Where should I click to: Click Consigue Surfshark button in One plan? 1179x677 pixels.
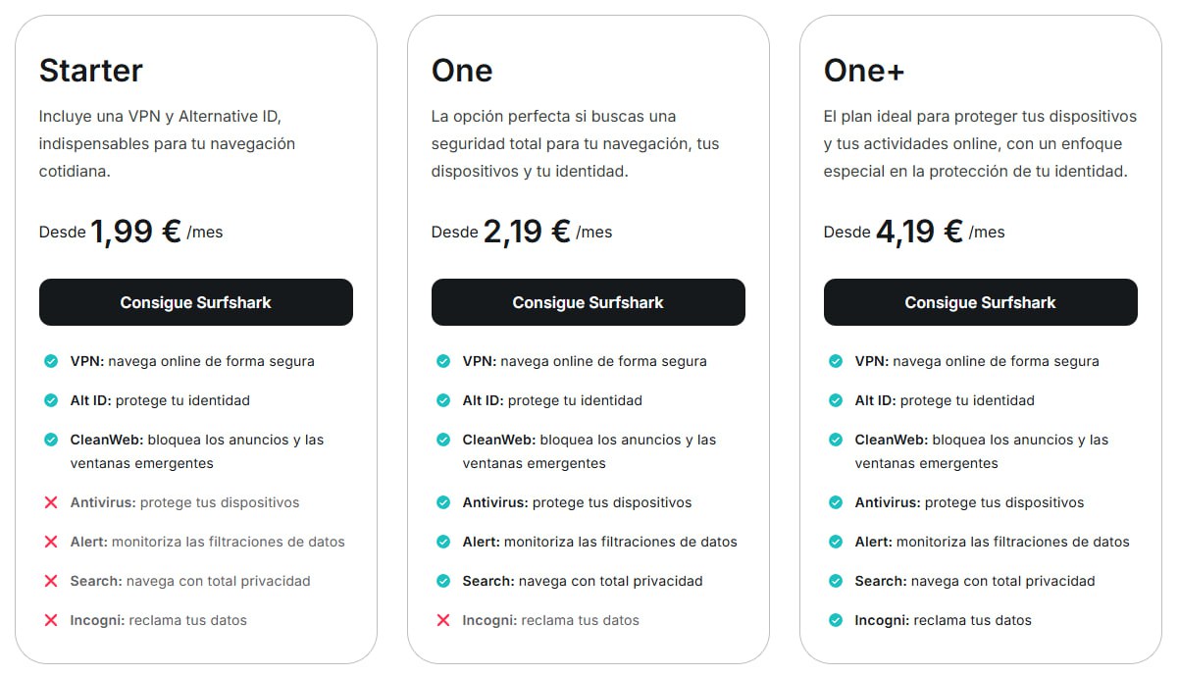[588, 302]
